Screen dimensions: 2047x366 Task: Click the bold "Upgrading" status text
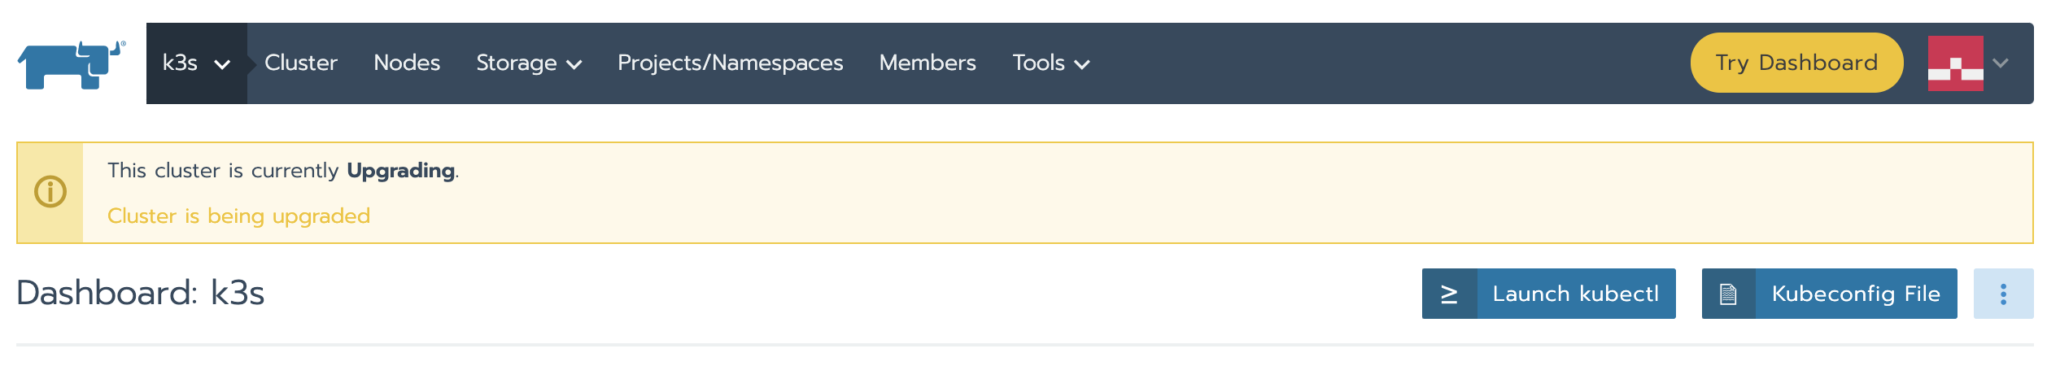[x=400, y=171]
